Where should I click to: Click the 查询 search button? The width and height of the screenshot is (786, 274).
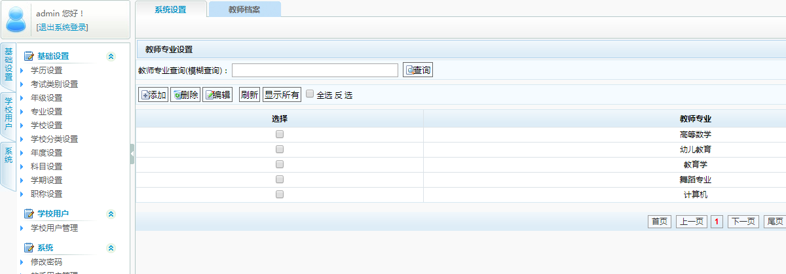pyautogui.click(x=417, y=70)
